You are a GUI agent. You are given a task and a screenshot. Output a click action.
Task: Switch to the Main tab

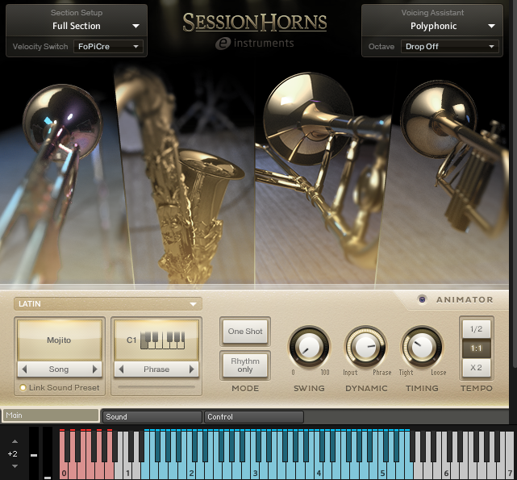(x=51, y=415)
